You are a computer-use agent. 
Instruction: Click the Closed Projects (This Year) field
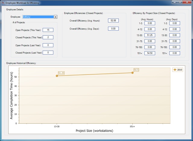(x=48, y=37)
